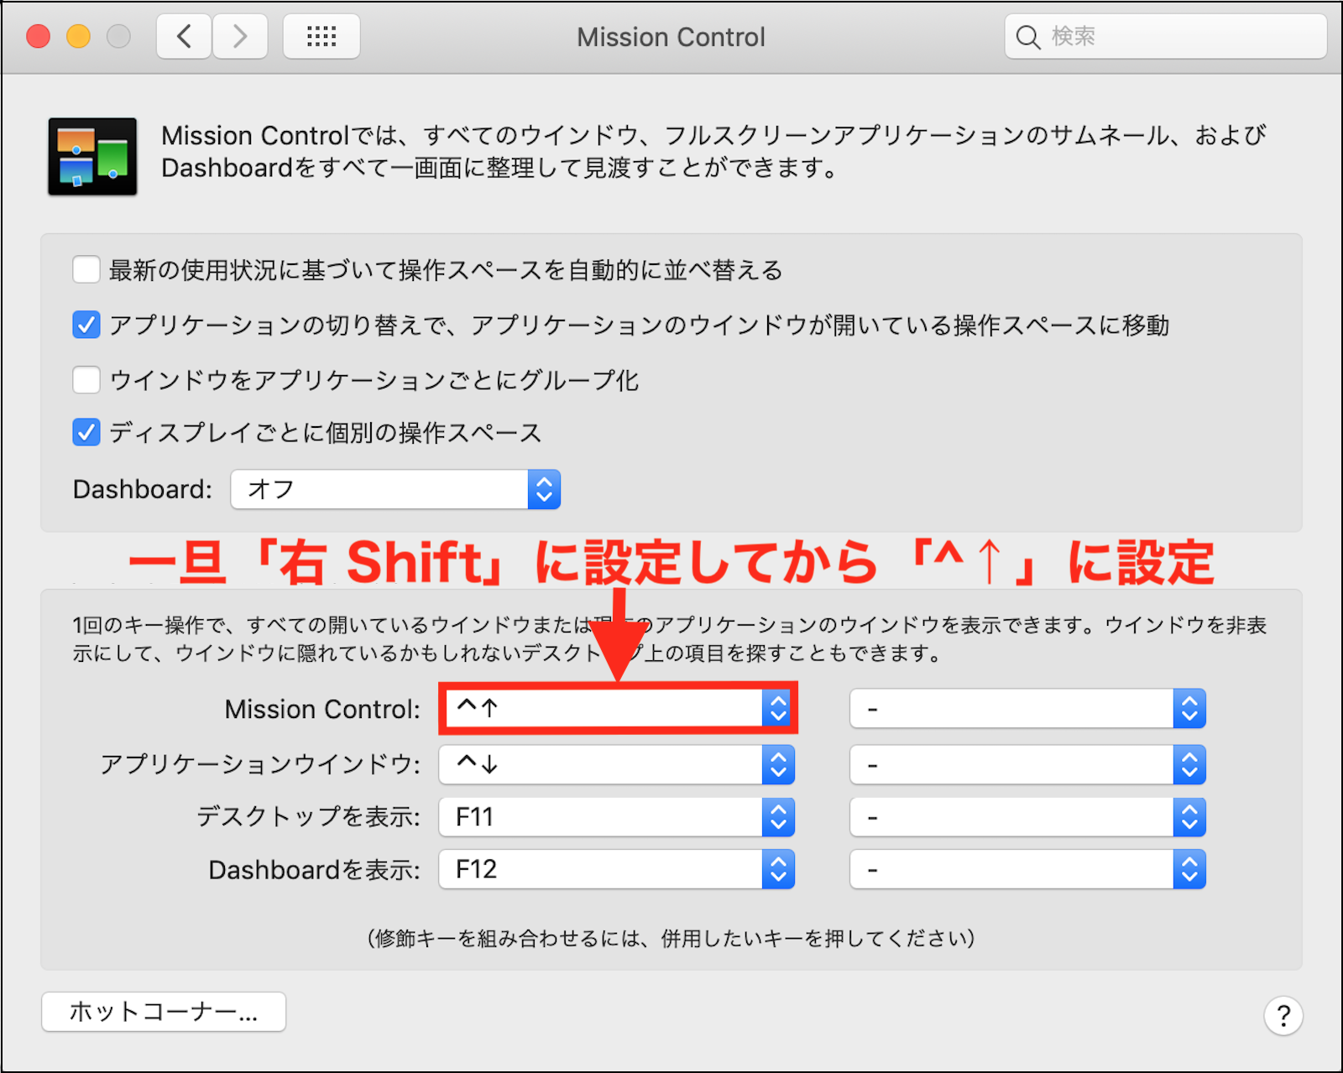Show all preferences via grid icon
Screen dimensions: 1343x1073
pos(321,37)
